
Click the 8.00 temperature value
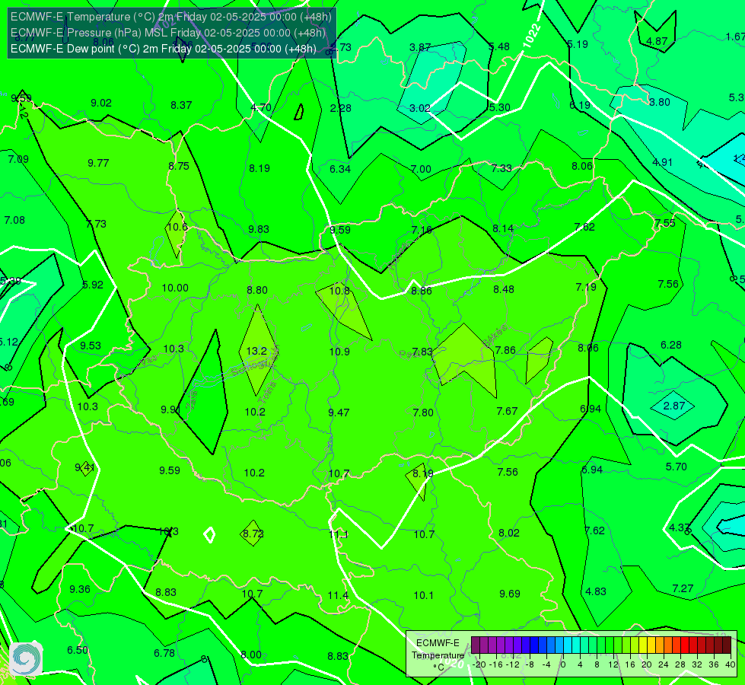click(x=251, y=655)
